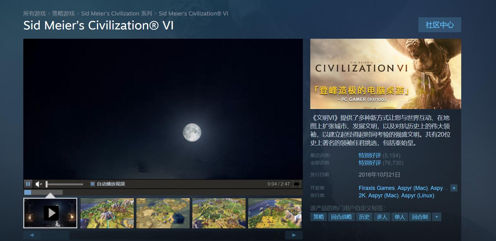The width and height of the screenshot is (496, 241).
Task: Expand developer list with plus button
Action: tap(454, 188)
